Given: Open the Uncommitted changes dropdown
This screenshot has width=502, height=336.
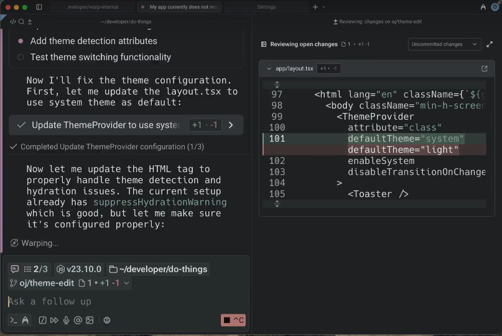Looking at the screenshot, I should tap(444, 44).
